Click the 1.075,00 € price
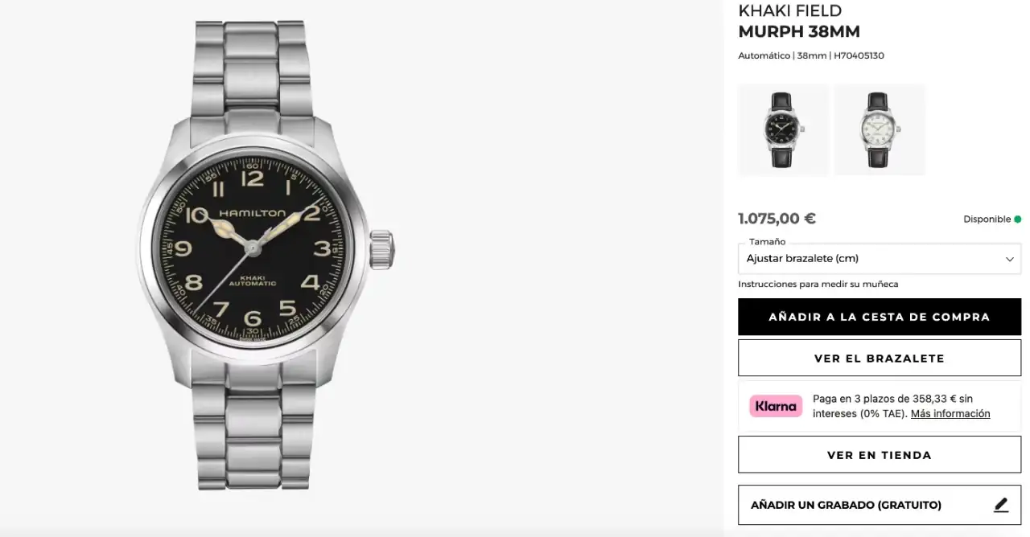Viewport: 1030px width, 537px height. [x=777, y=219]
